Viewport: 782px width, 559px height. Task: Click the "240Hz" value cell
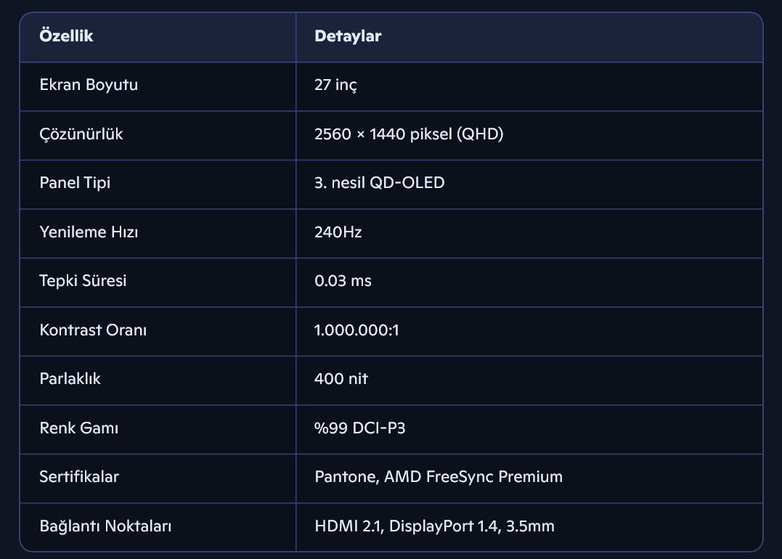(338, 232)
